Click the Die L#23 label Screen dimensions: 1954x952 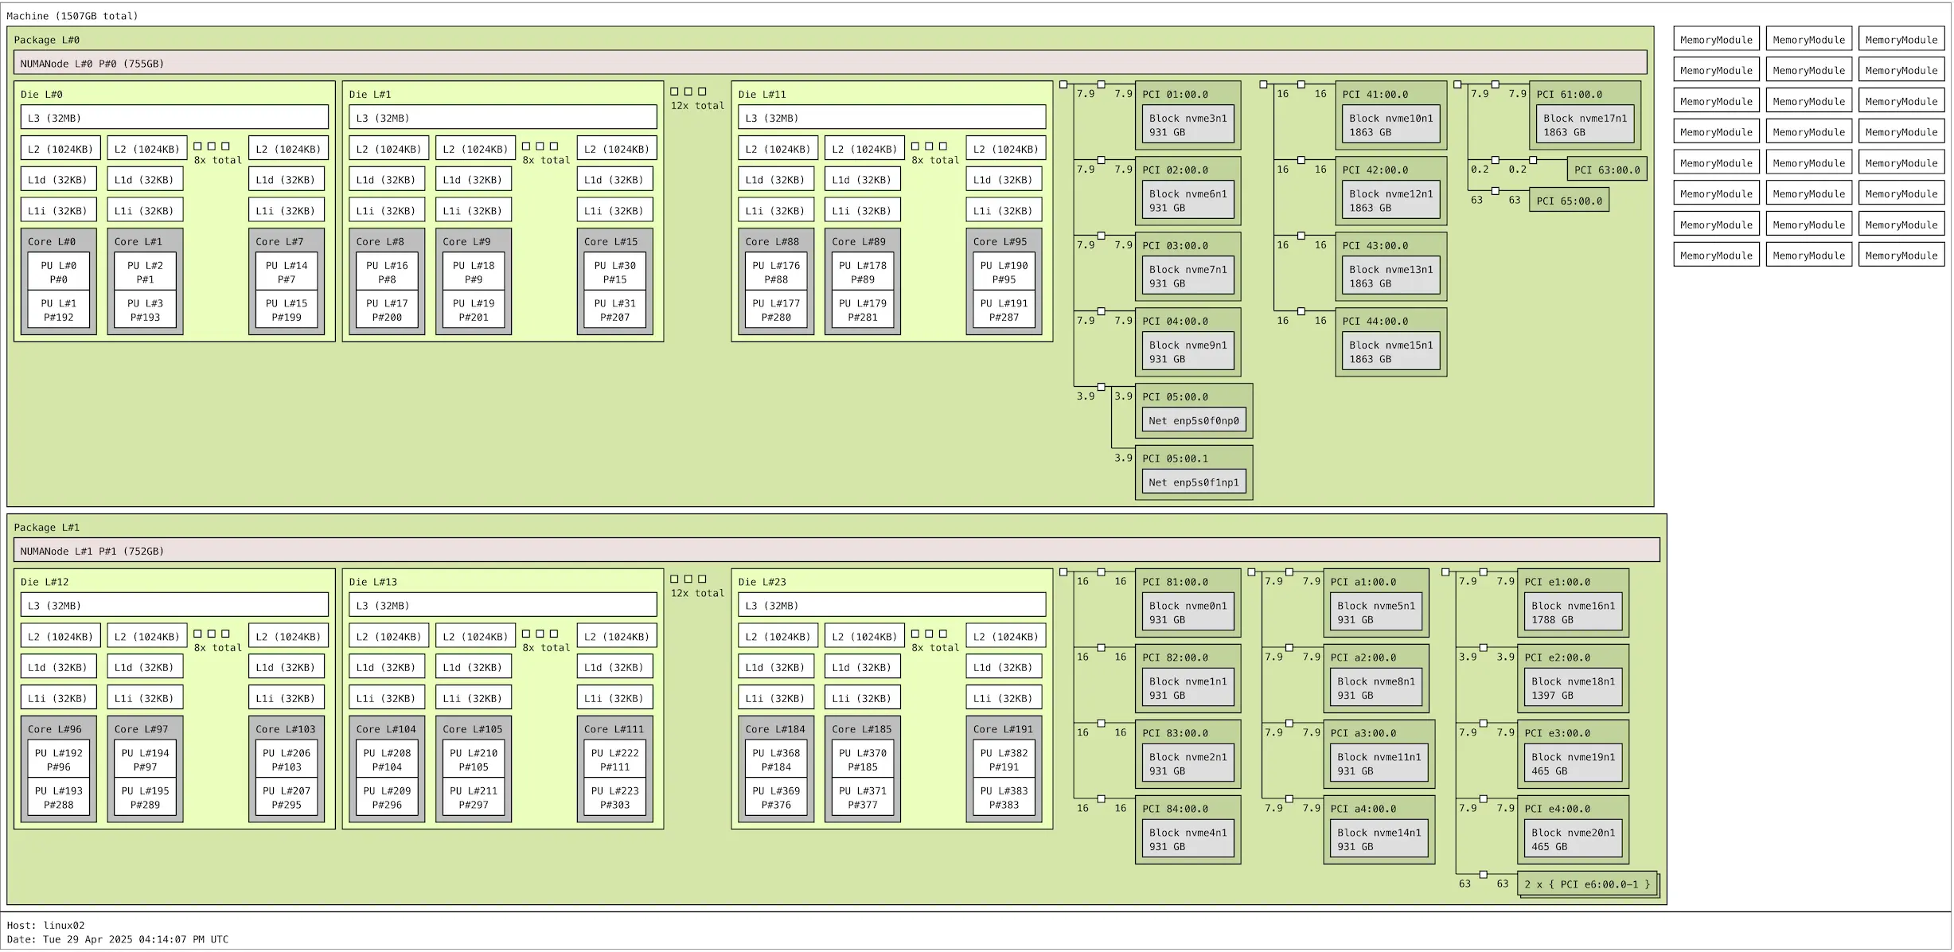[762, 582]
